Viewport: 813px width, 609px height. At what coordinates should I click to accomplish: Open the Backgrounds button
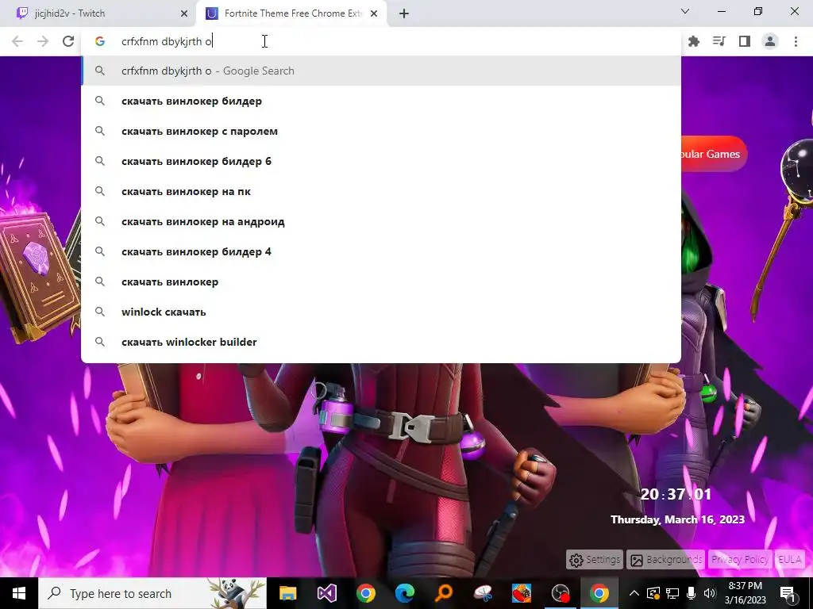666,560
